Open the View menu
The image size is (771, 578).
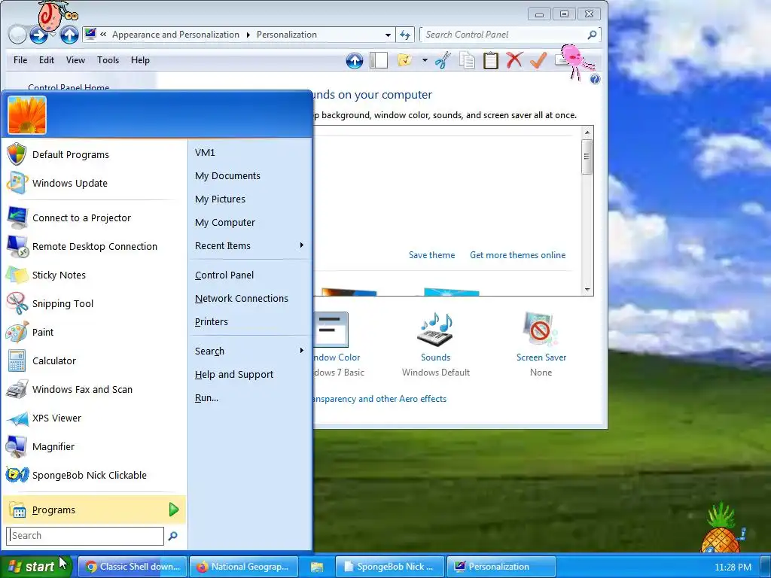pyautogui.click(x=75, y=60)
